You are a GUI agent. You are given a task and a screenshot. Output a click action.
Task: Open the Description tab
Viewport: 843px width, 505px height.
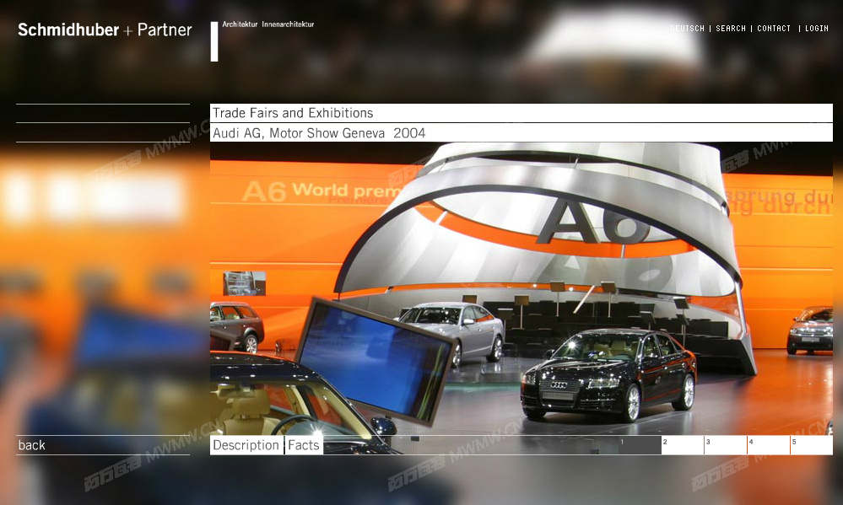(246, 445)
